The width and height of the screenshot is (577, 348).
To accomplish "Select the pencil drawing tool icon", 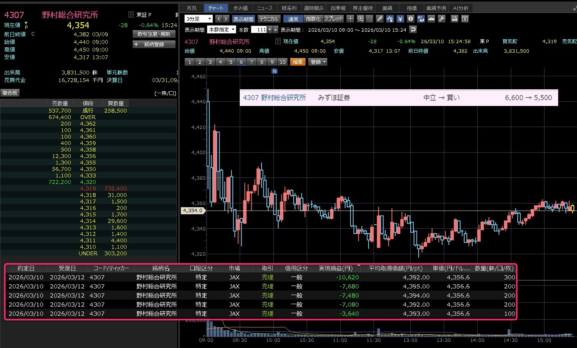I will (379, 19).
